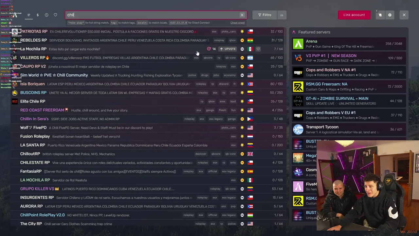
Task: Open the all servers list tab
Action: pyautogui.click(x=29, y=15)
